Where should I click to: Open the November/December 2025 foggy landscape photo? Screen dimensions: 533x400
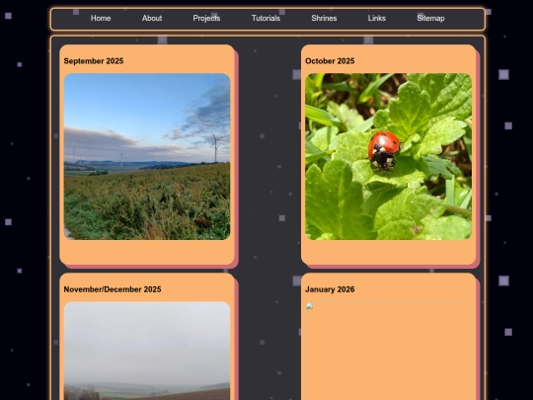(x=147, y=351)
